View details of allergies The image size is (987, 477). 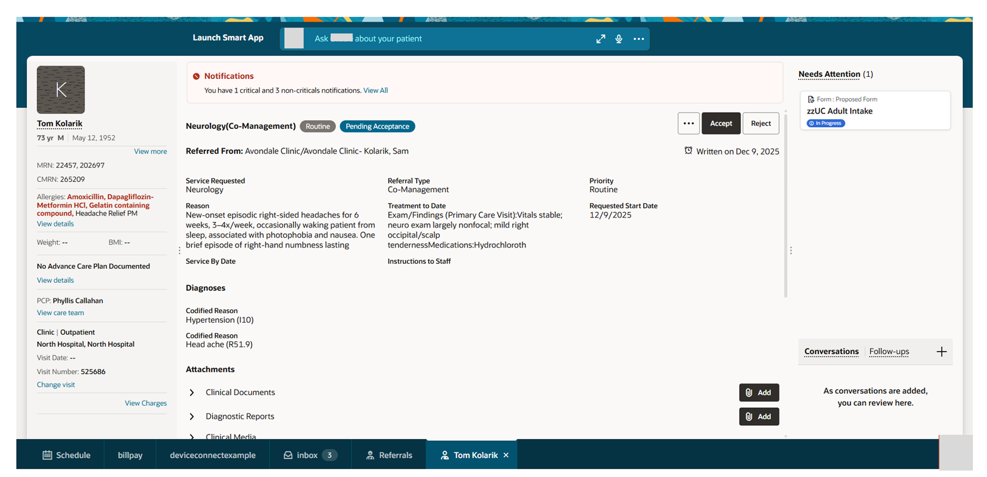(x=55, y=224)
